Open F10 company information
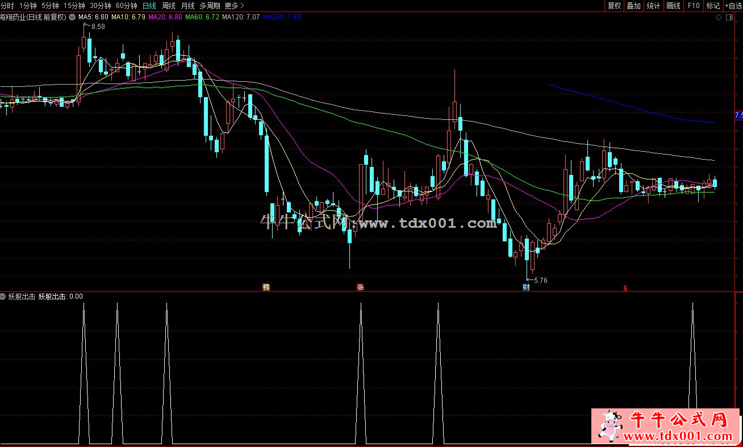The width and height of the screenshot is (743, 447). click(x=694, y=6)
